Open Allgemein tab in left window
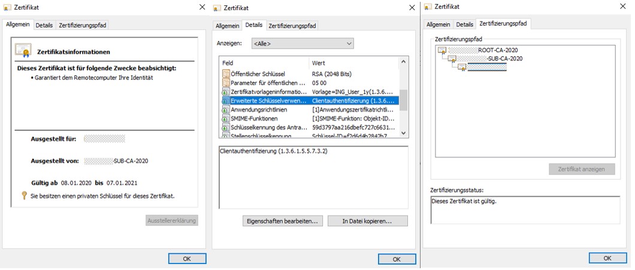 pyautogui.click(x=18, y=24)
